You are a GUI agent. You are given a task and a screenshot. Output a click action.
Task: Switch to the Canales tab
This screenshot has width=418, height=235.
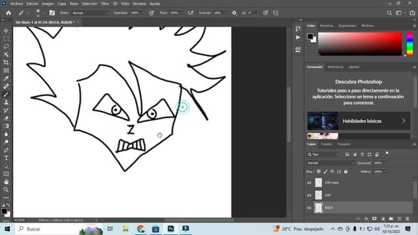tap(327, 144)
